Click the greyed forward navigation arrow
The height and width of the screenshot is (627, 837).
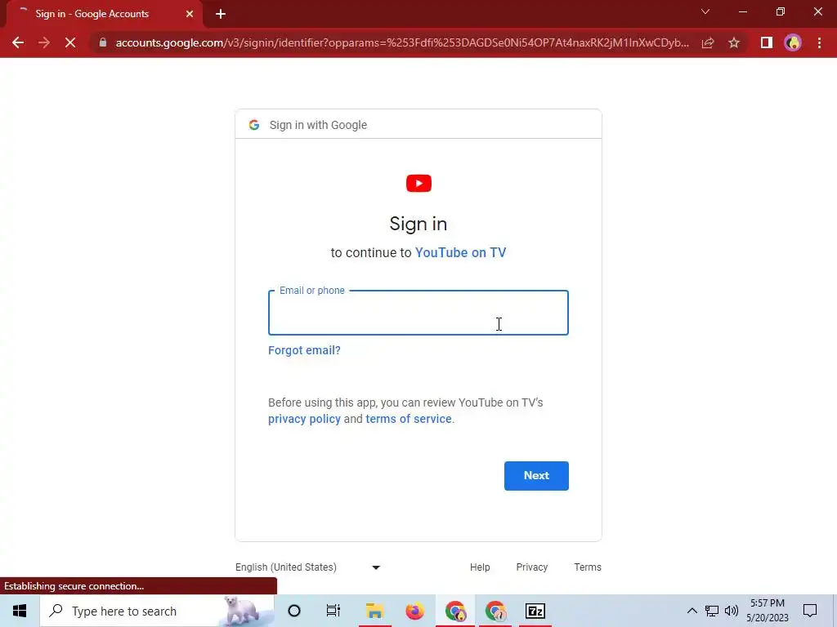(44, 42)
